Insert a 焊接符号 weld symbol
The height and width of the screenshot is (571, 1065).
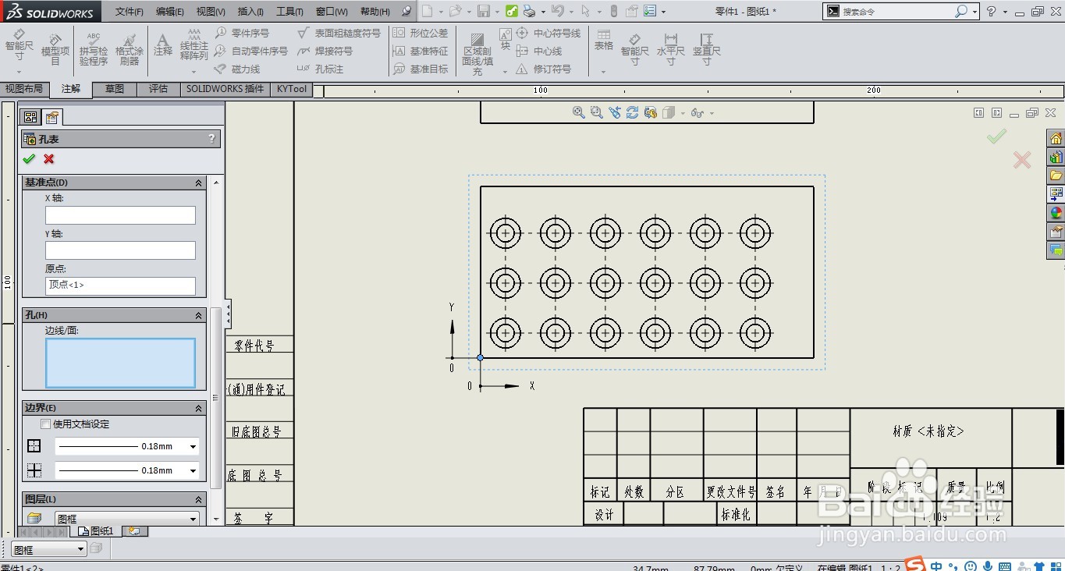coord(325,51)
